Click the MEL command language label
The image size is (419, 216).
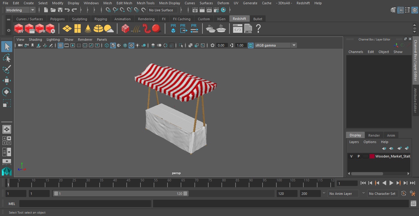12,204
